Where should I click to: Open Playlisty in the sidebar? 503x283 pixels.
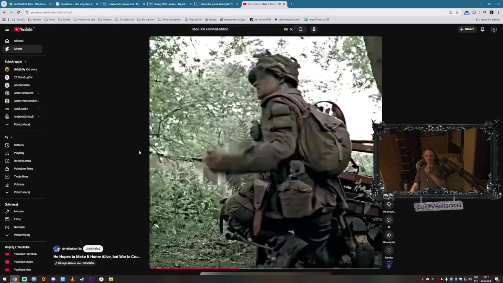pos(22,153)
